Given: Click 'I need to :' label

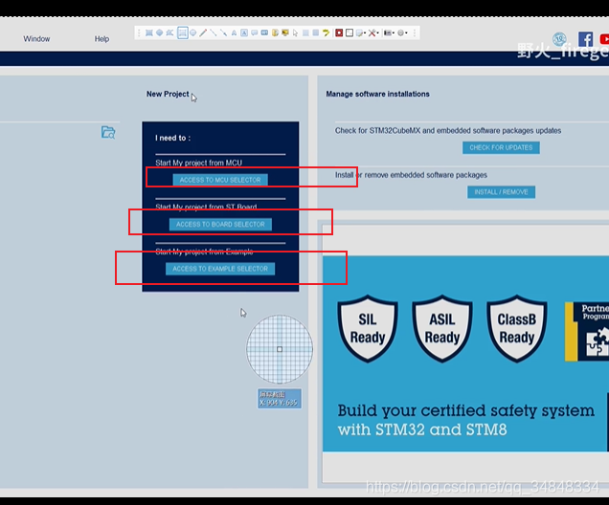Looking at the screenshot, I should (172, 138).
